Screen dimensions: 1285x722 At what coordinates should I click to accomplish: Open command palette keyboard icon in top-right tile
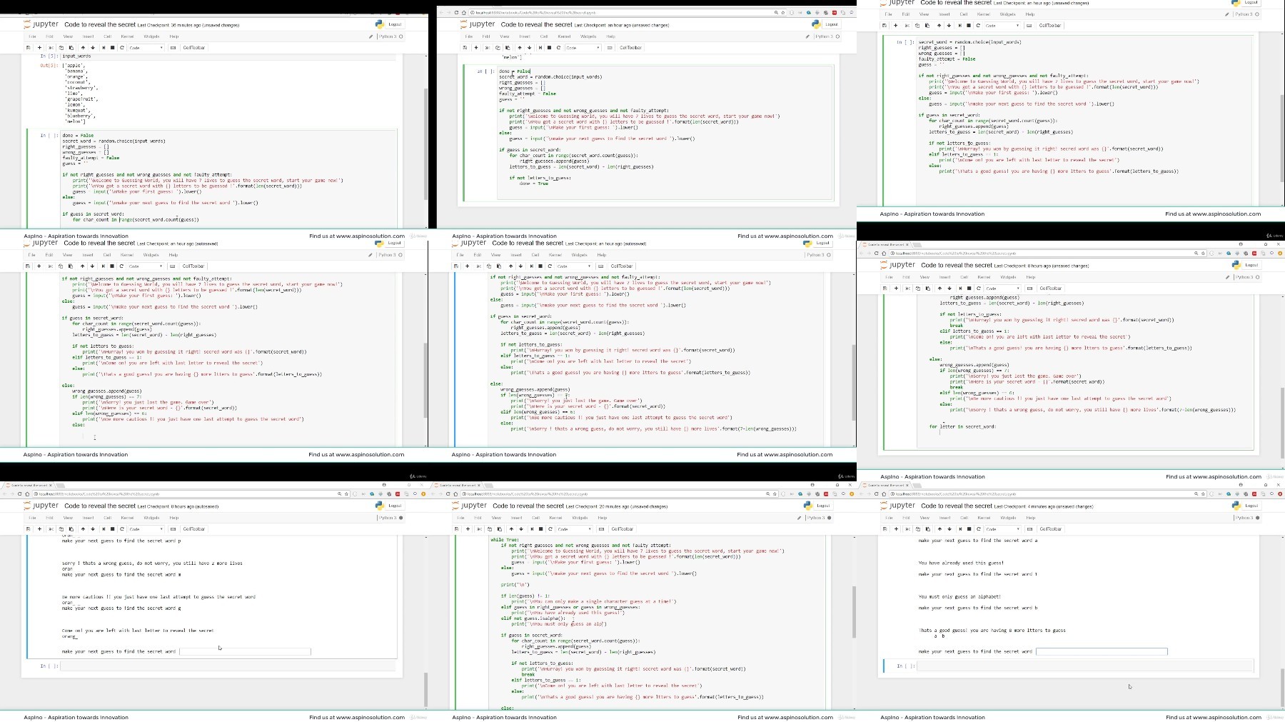point(1029,26)
